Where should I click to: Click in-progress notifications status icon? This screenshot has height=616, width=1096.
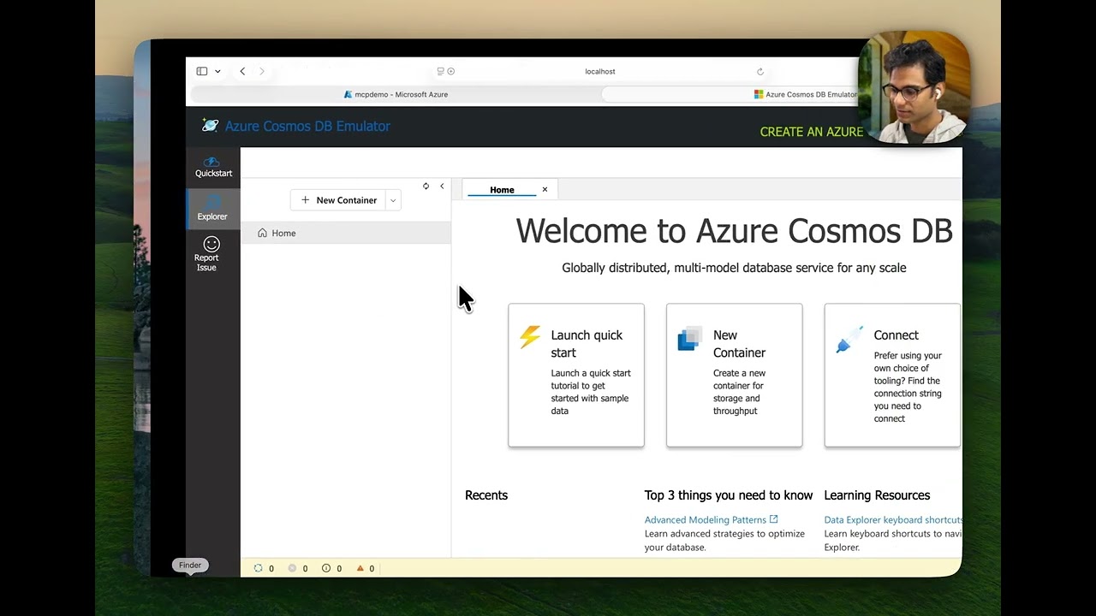point(259,568)
